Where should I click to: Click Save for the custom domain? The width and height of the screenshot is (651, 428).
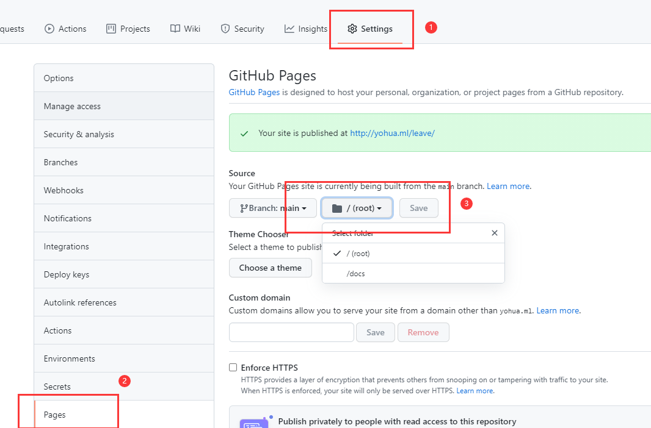click(376, 332)
